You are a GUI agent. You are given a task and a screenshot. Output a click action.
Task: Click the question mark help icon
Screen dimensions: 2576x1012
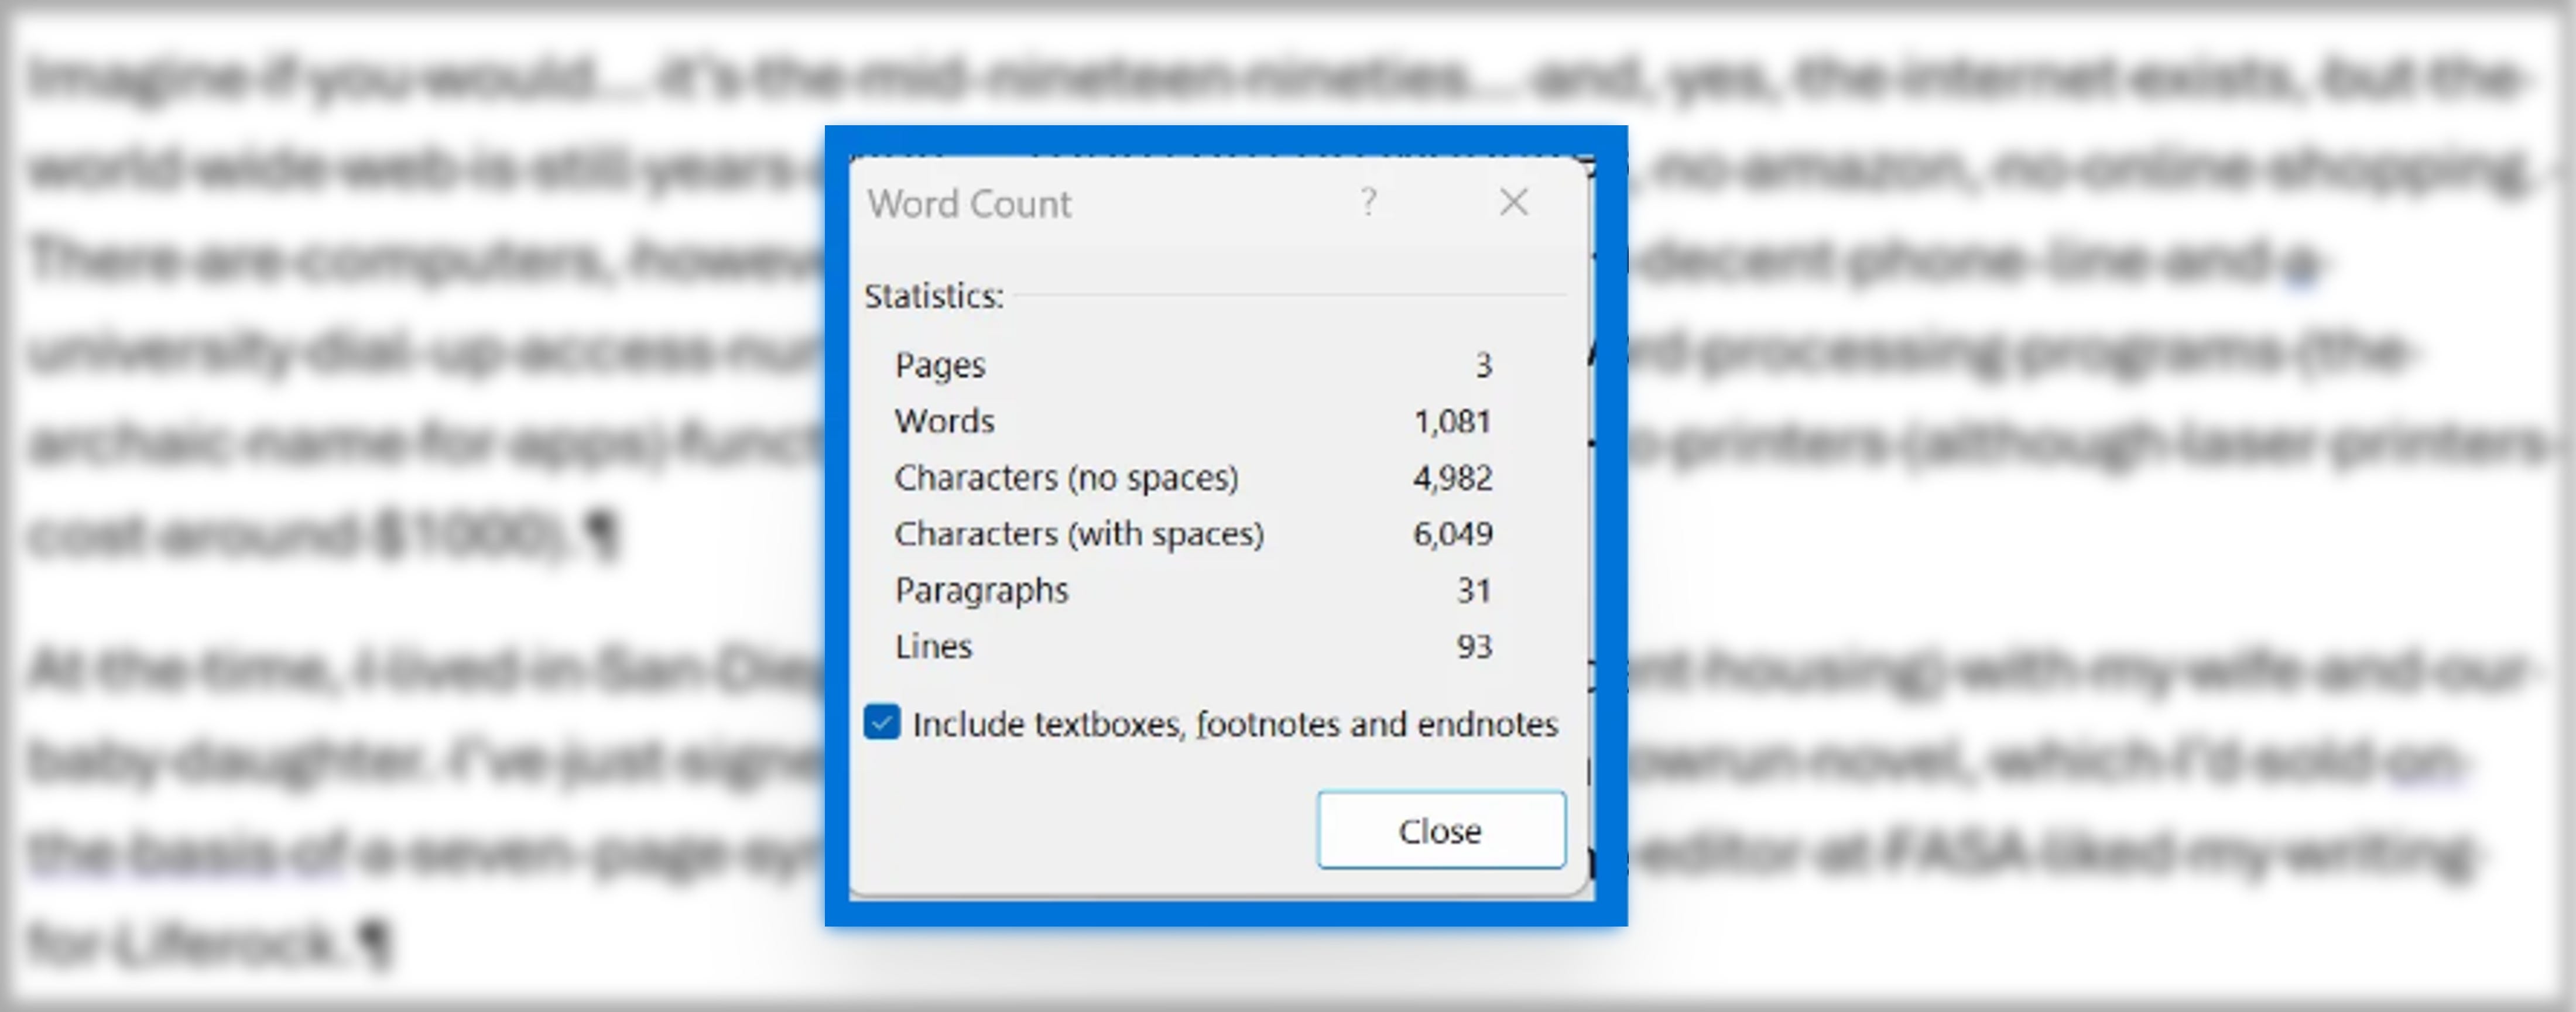[1368, 203]
